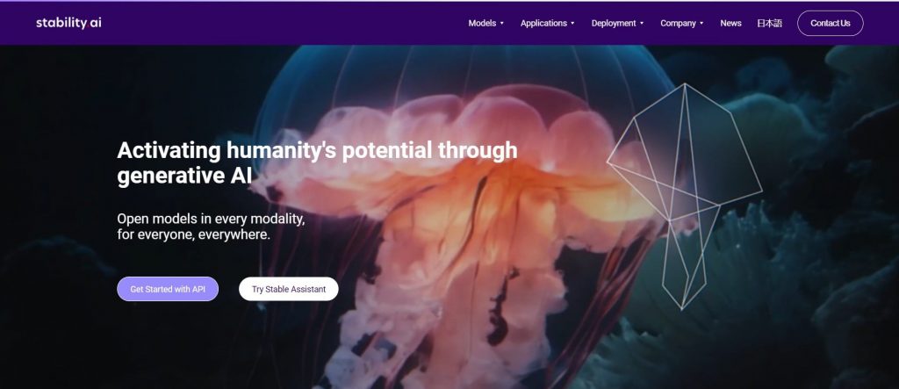The width and height of the screenshot is (899, 389).
Task: Expand the caret arrow beside Company
Action: [x=701, y=24]
